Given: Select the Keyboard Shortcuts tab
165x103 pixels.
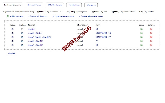Looking at the screenshot, I should click(x=13, y=5).
